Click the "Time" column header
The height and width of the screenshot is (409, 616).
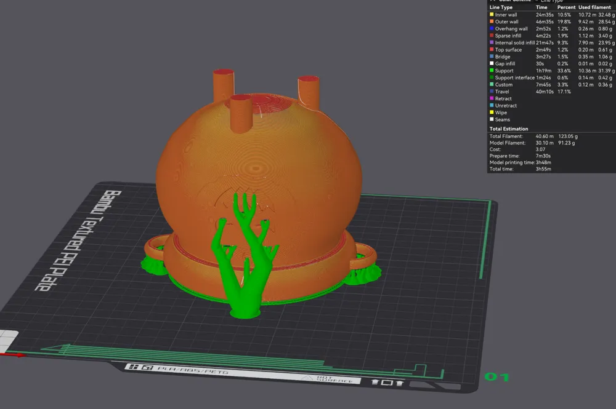click(x=541, y=7)
